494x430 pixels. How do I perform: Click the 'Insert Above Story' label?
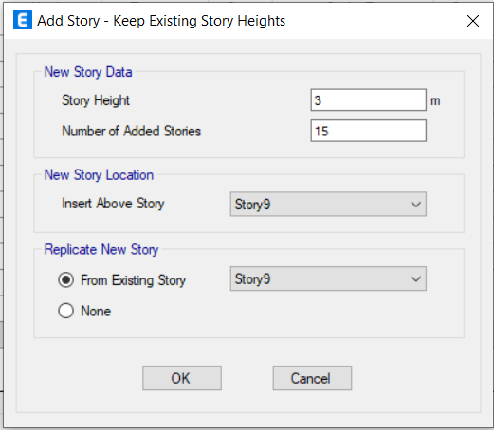(113, 204)
